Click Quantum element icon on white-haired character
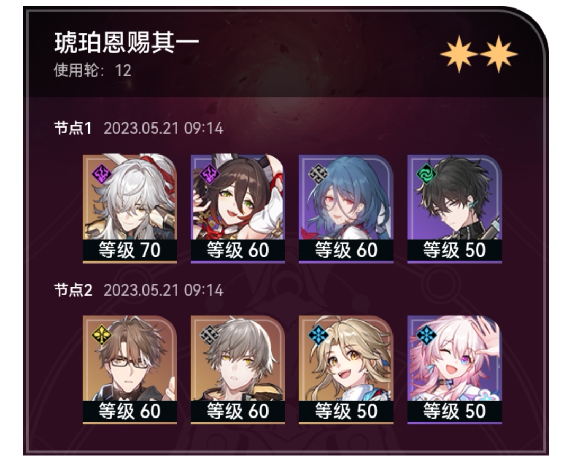The image size is (572, 462). [x=101, y=174]
